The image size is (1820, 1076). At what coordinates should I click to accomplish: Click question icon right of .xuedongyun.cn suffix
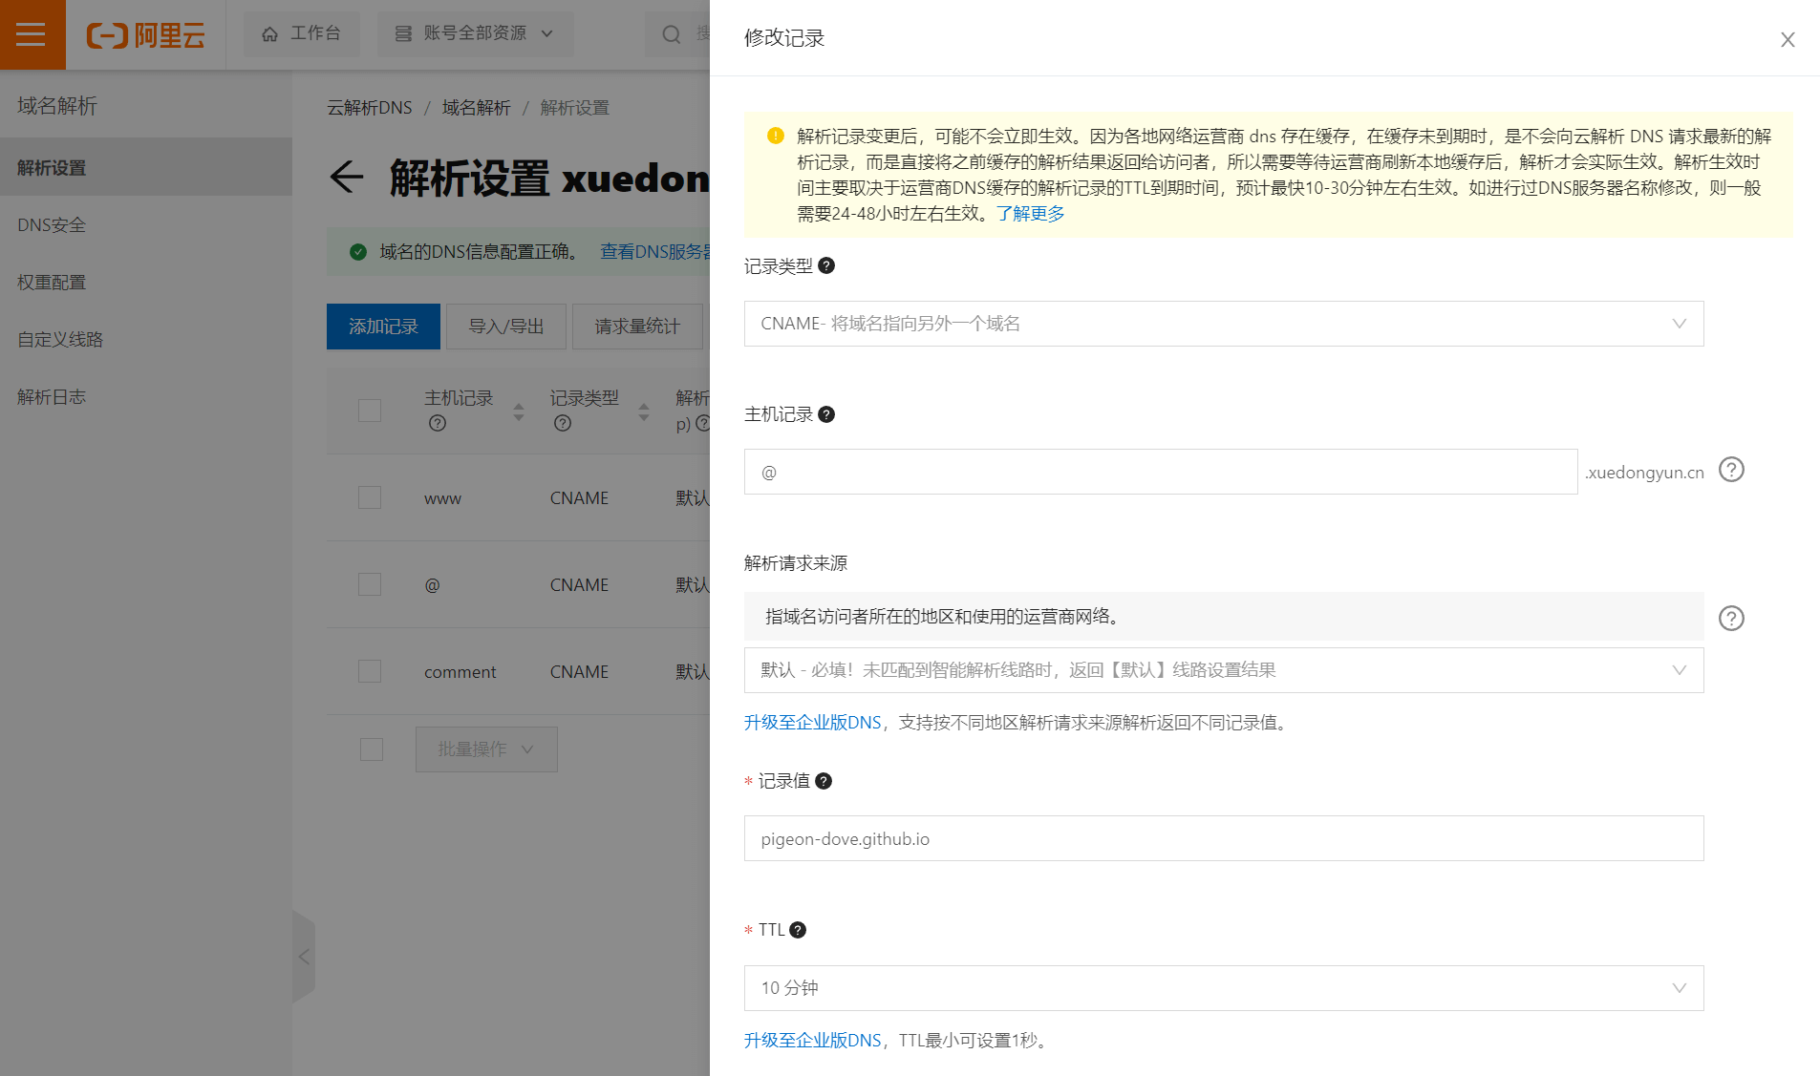[x=1731, y=470]
